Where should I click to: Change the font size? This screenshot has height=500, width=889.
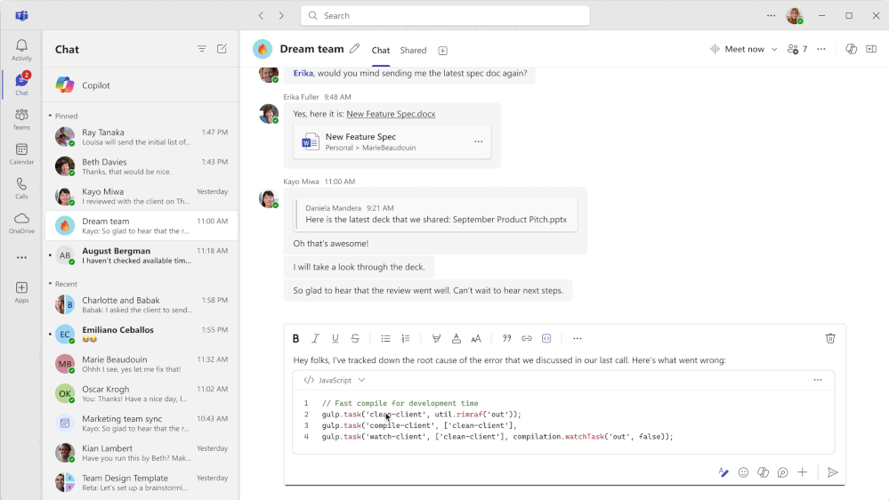point(476,338)
